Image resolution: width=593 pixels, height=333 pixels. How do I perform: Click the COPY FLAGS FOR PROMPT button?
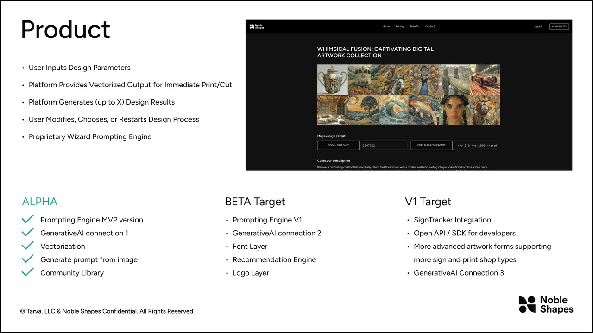point(431,145)
